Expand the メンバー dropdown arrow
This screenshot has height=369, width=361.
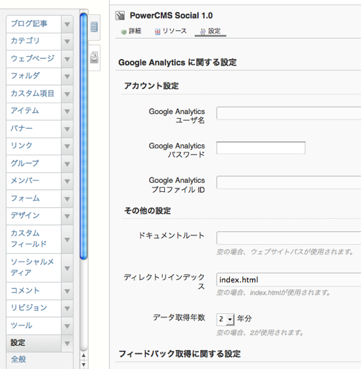click(x=67, y=181)
